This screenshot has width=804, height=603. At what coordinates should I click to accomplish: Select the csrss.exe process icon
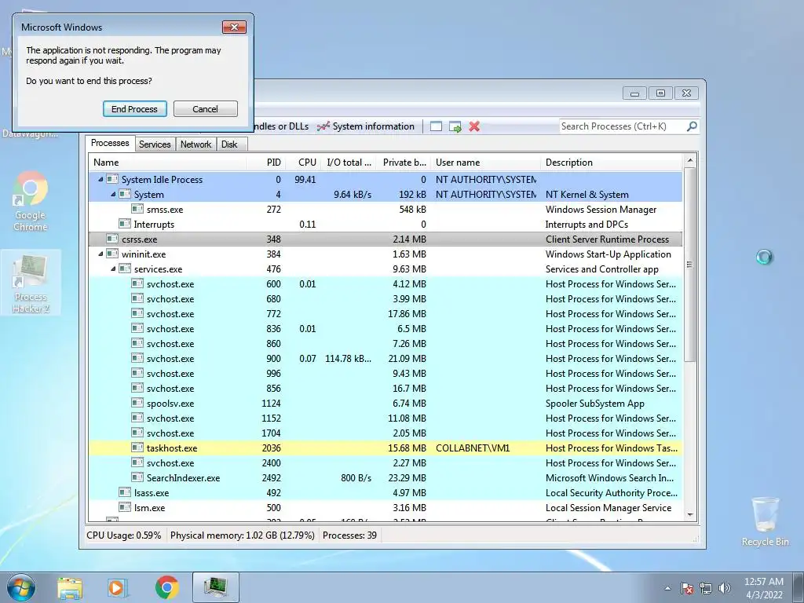pyautogui.click(x=112, y=239)
